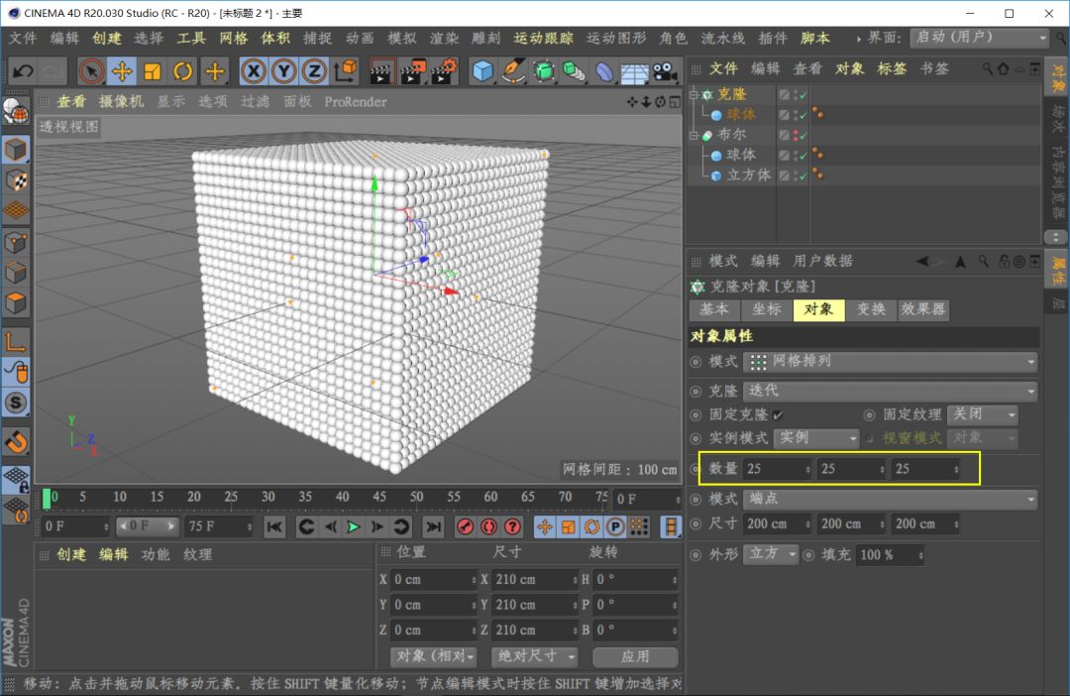1070x696 pixels.
Task: Click the record active objects button
Action: tap(466, 526)
